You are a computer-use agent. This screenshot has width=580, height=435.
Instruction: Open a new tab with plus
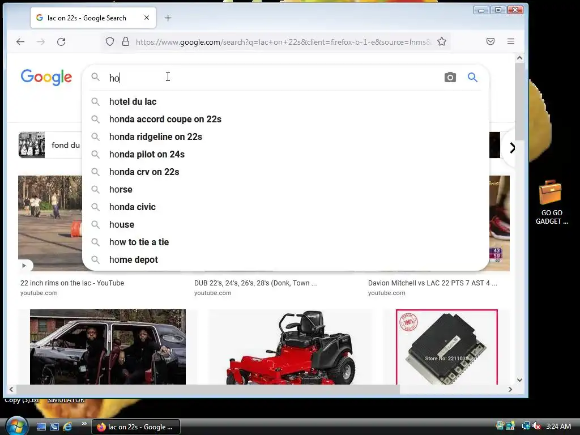click(168, 18)
